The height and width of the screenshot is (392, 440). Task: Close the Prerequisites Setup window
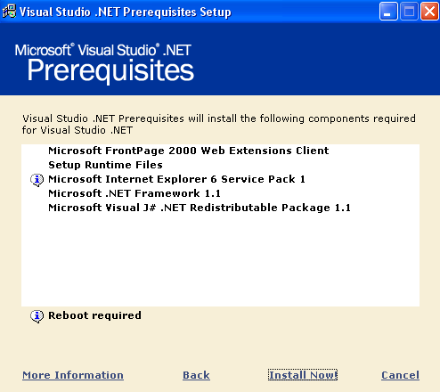pyautogui.click(x=429, y=12)
